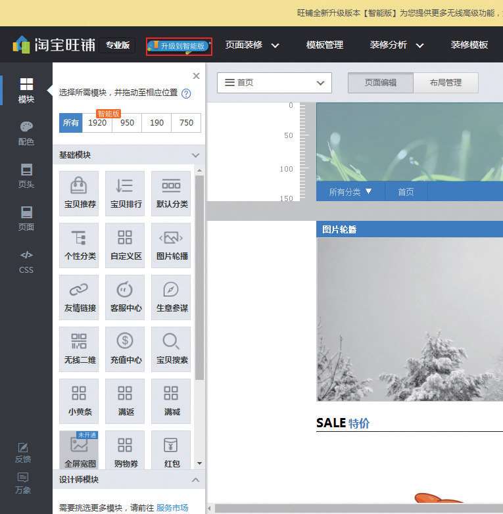
Task: Open 所有分类 dropdown in shop navigation
Action: [350, 192]
